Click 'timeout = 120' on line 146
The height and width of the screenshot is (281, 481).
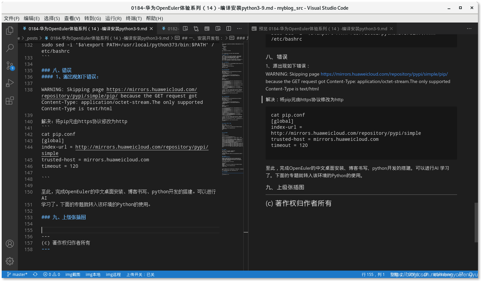click(x=60, y=166)
